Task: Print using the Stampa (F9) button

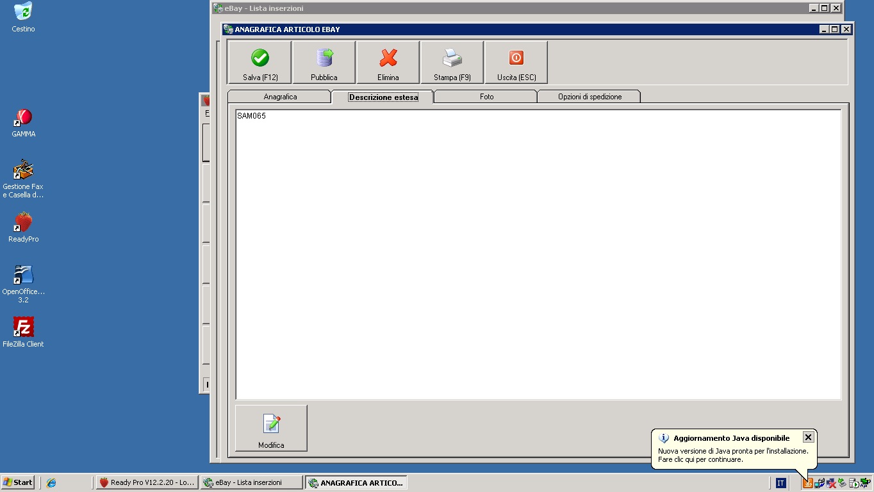Action: tap(452, 63)
